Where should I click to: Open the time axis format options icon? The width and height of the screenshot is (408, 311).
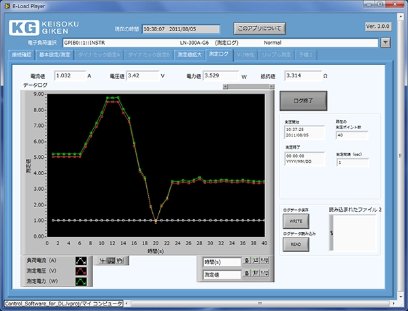[x=265, y=261]
